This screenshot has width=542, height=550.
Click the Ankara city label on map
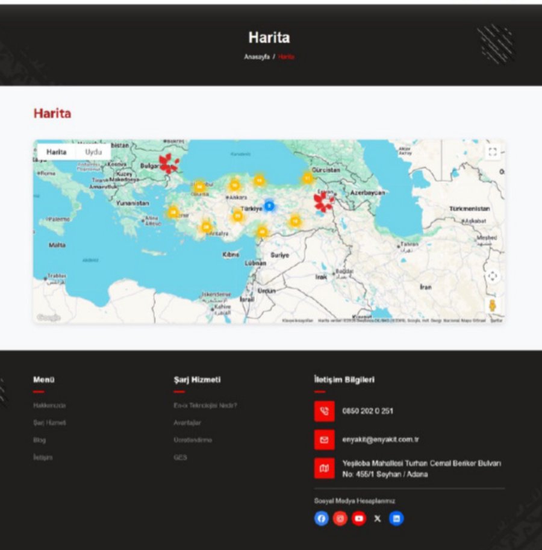pos(237,198)
